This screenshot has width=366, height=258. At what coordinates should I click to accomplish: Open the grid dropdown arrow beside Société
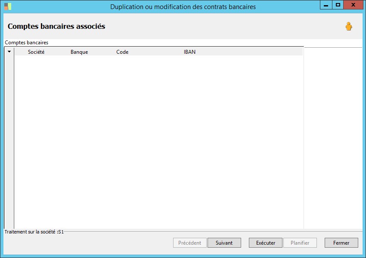click(x=9, y=52)
